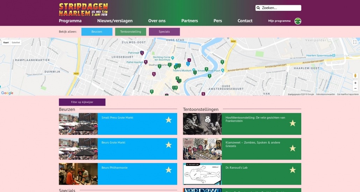Open the Partners page
360x192 pixels.
coord(190,21)
